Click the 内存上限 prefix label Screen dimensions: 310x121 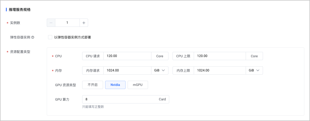coord(183,70)
